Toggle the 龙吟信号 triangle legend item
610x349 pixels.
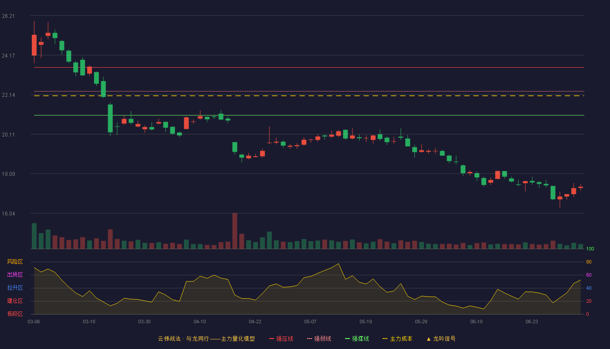[441, 339]
